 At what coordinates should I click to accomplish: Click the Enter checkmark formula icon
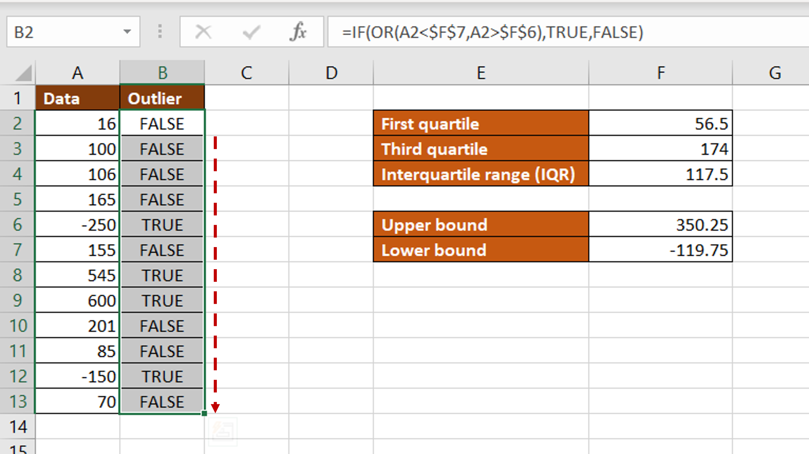point(251,32)
